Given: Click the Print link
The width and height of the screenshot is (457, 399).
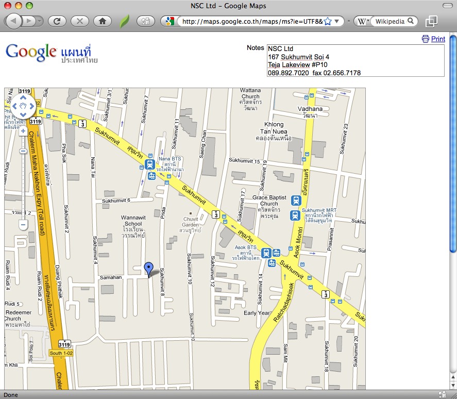Looking at the screenshot, I should 438,39.
